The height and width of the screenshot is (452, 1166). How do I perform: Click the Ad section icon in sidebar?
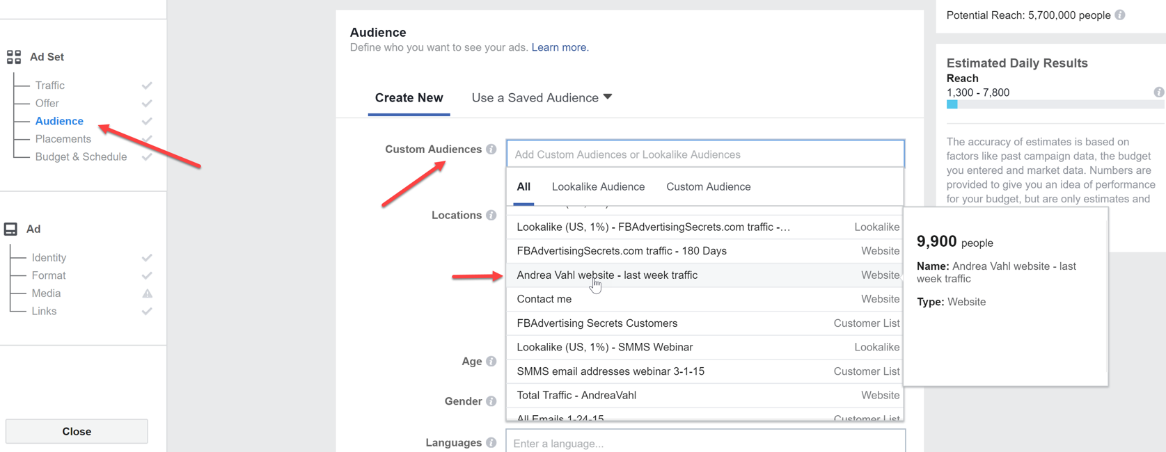pos(11,229)
